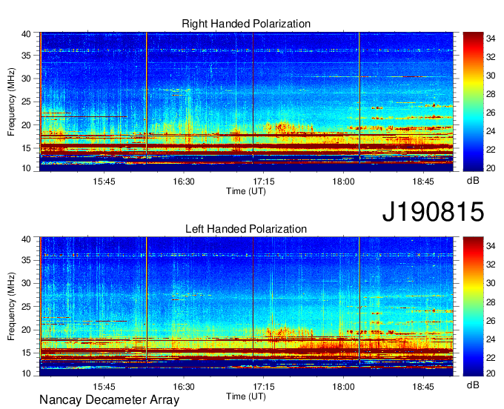This screenshot has width=504, height=409.
Task: Click the 20 MHz tick of Left Handed plot
Action: point(26,330)
